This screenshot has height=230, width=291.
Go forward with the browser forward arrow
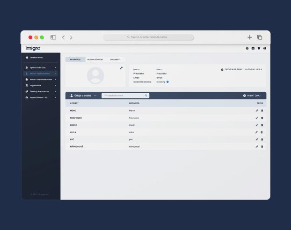pos(71,37)
